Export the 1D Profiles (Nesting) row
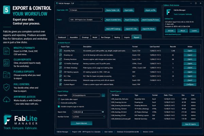This screenshot has height=136, width=204. point(190,63)
